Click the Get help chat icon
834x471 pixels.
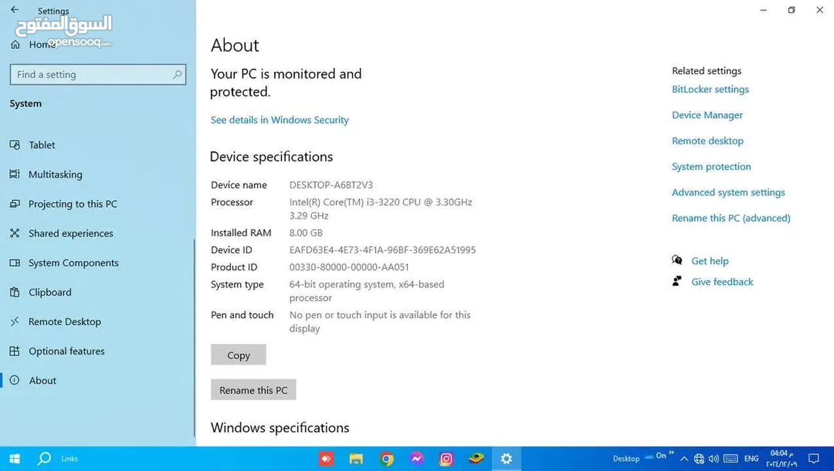[677, 260]
